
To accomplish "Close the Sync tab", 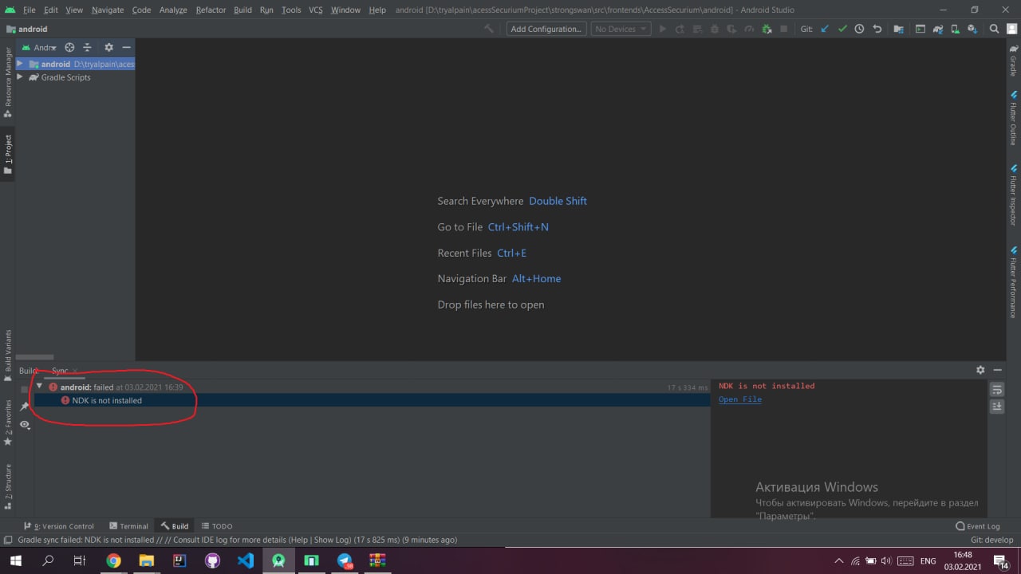I will pos(76,371).
